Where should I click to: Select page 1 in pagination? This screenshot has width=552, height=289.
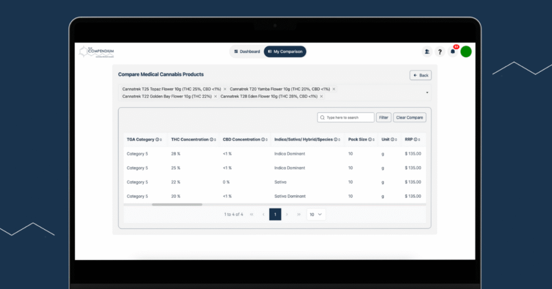[x=275, y=215]
